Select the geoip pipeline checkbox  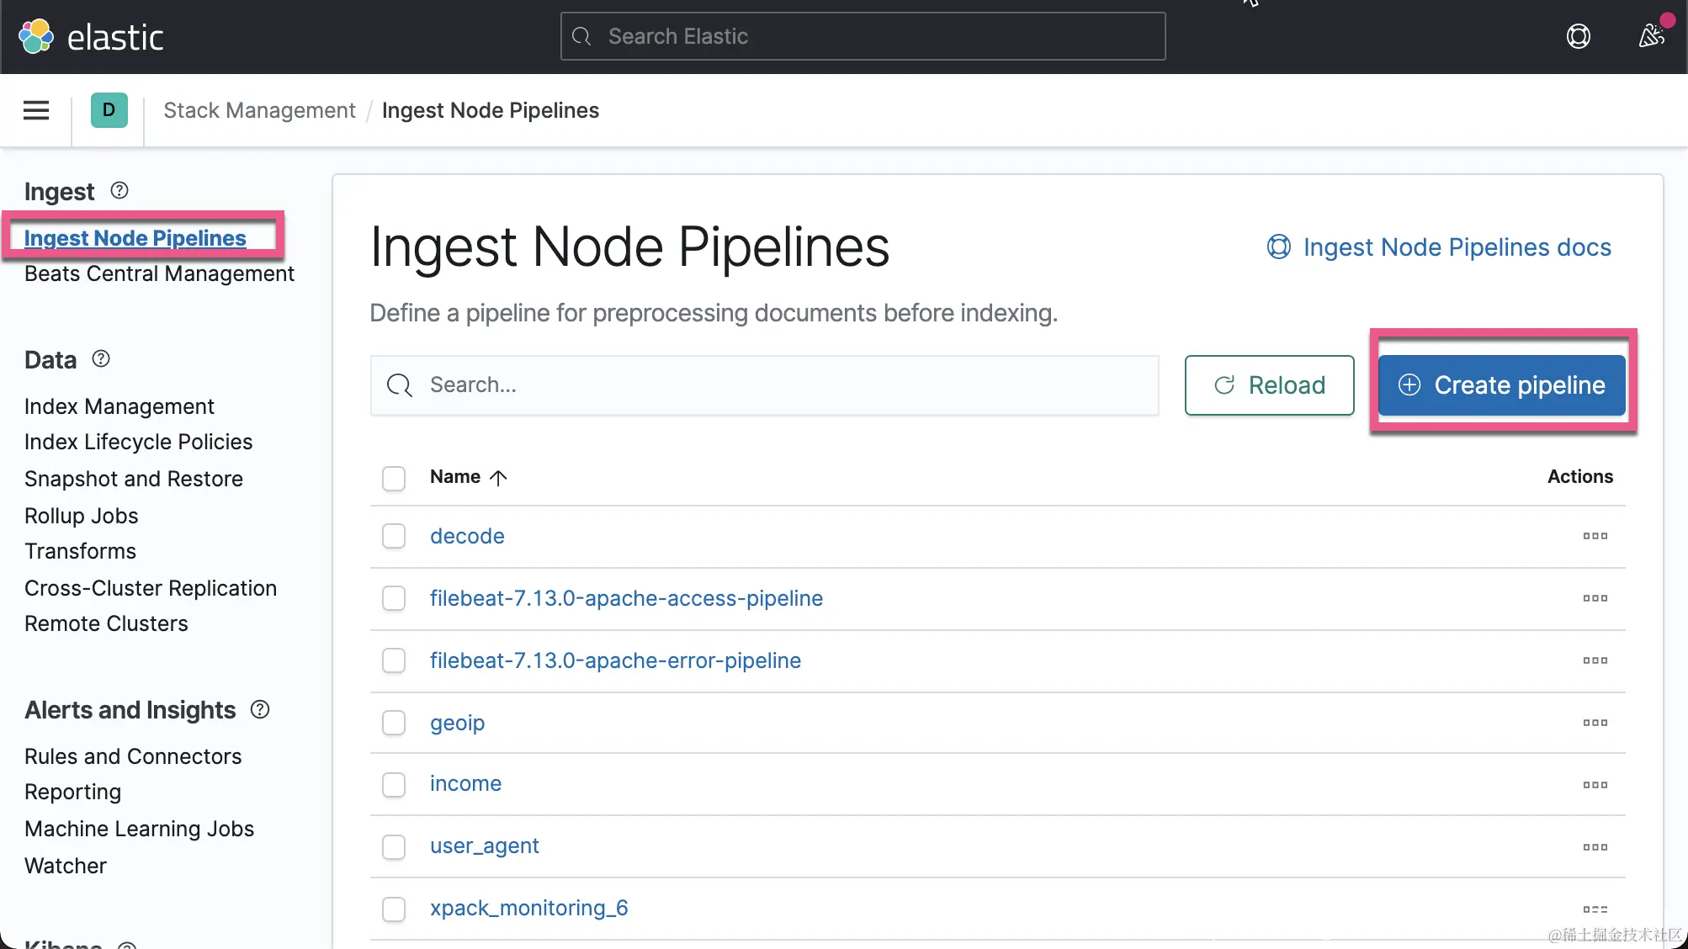[x=394, y=723]
